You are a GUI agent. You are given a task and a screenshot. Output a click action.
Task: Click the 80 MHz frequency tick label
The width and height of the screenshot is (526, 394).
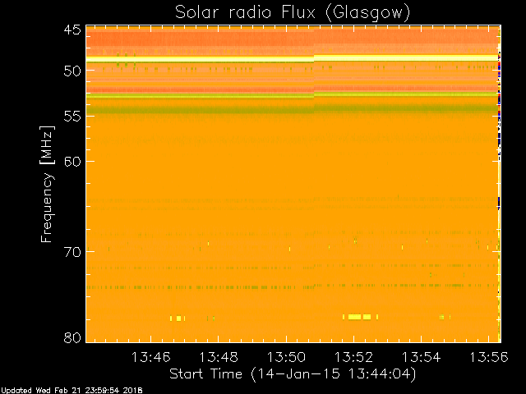coord(72,337)
